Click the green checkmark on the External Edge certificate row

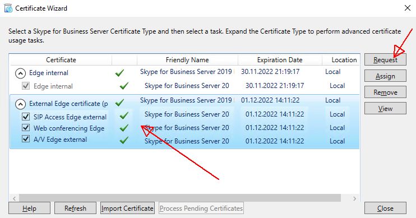pyautogui.click(x=119, y=103)
